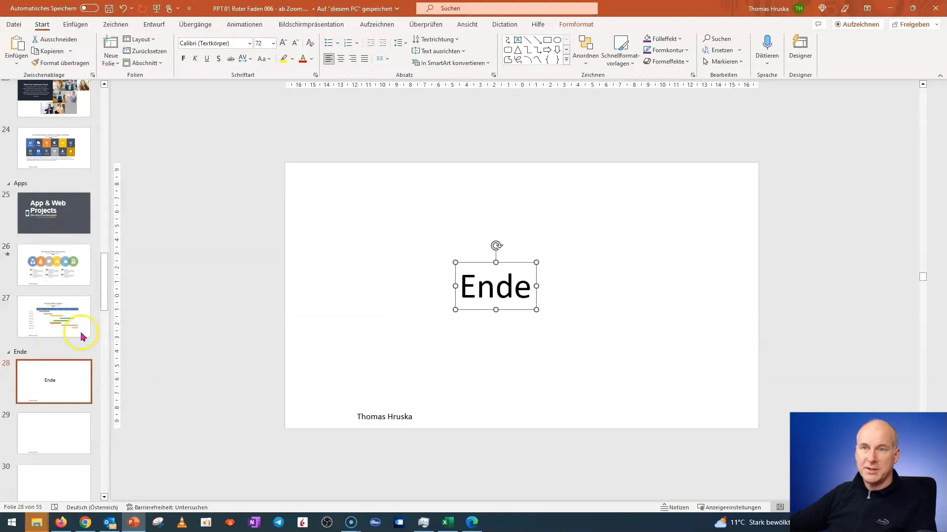Click the Notizen button in status bar
This screenshot has height=532, width=947.
(x=674, y=507)
